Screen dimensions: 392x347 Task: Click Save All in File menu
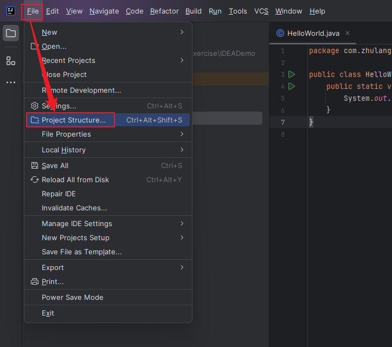click(x=55, y=165)
